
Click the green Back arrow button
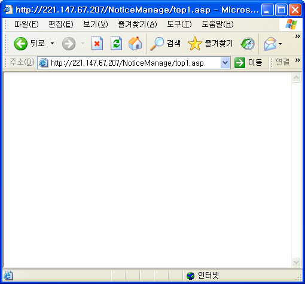tap(21, 44)
